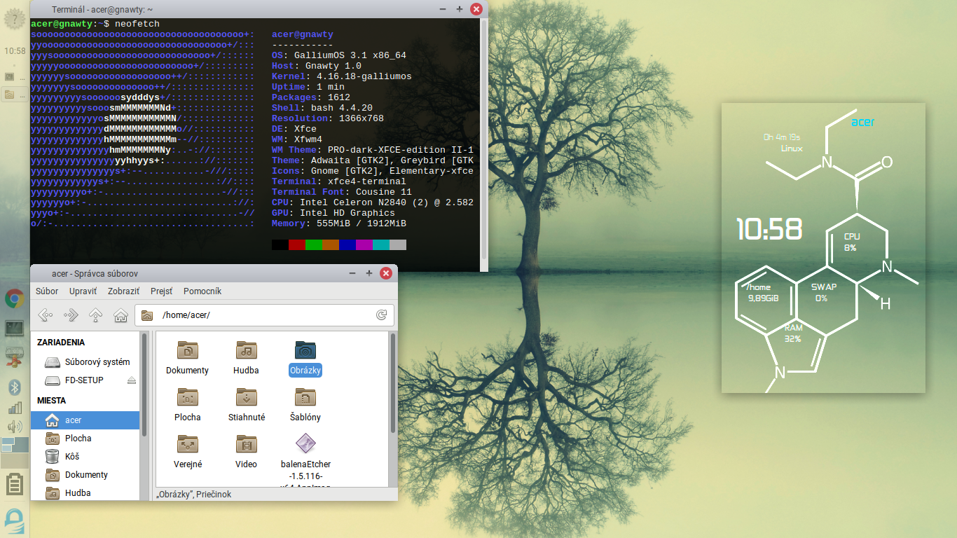
Task: Open the Pomocník menu
Action: pos(202,291)
